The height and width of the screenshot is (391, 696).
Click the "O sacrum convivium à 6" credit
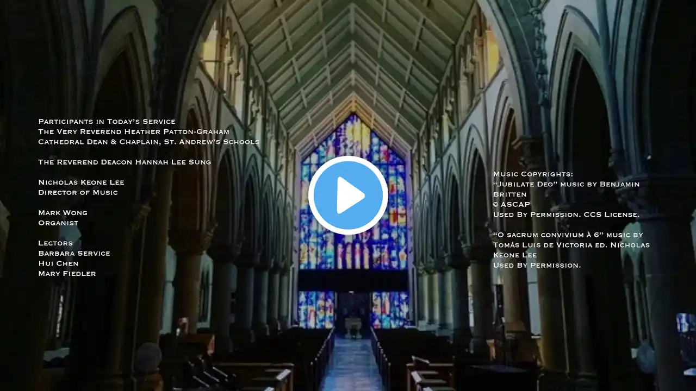coord(568,235)
